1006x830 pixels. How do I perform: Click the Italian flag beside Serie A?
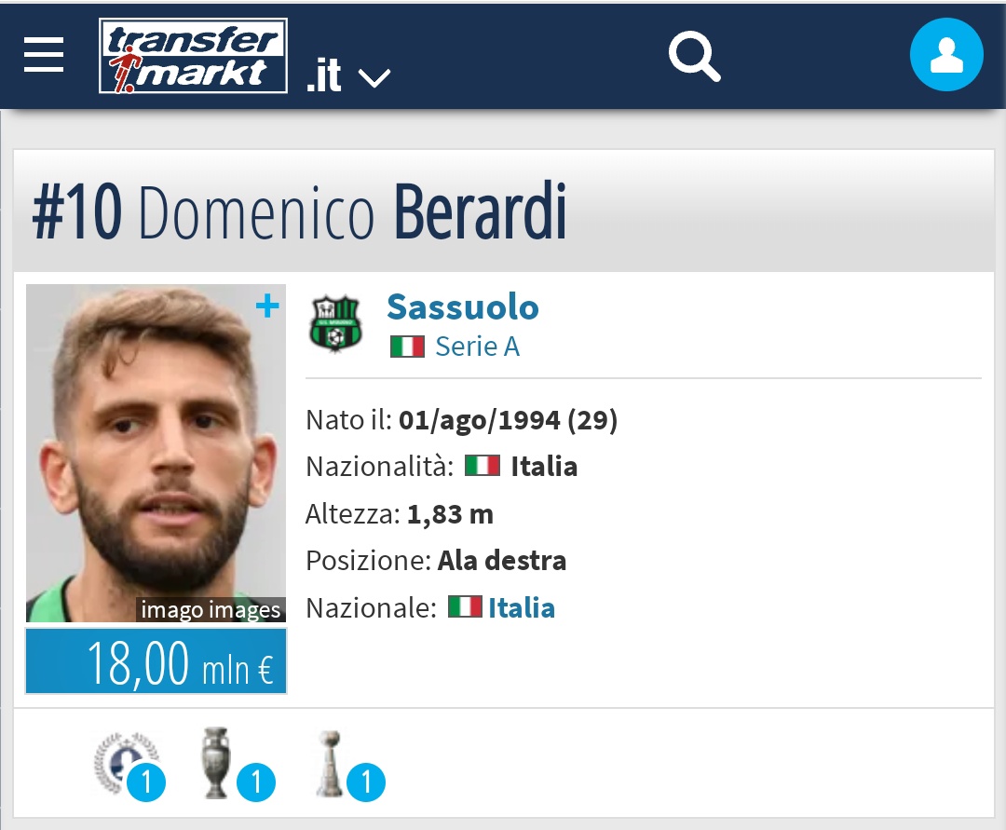coord(407,347)
